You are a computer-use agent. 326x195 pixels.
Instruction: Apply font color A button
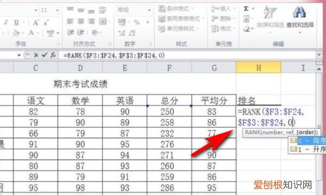point(31,32)
